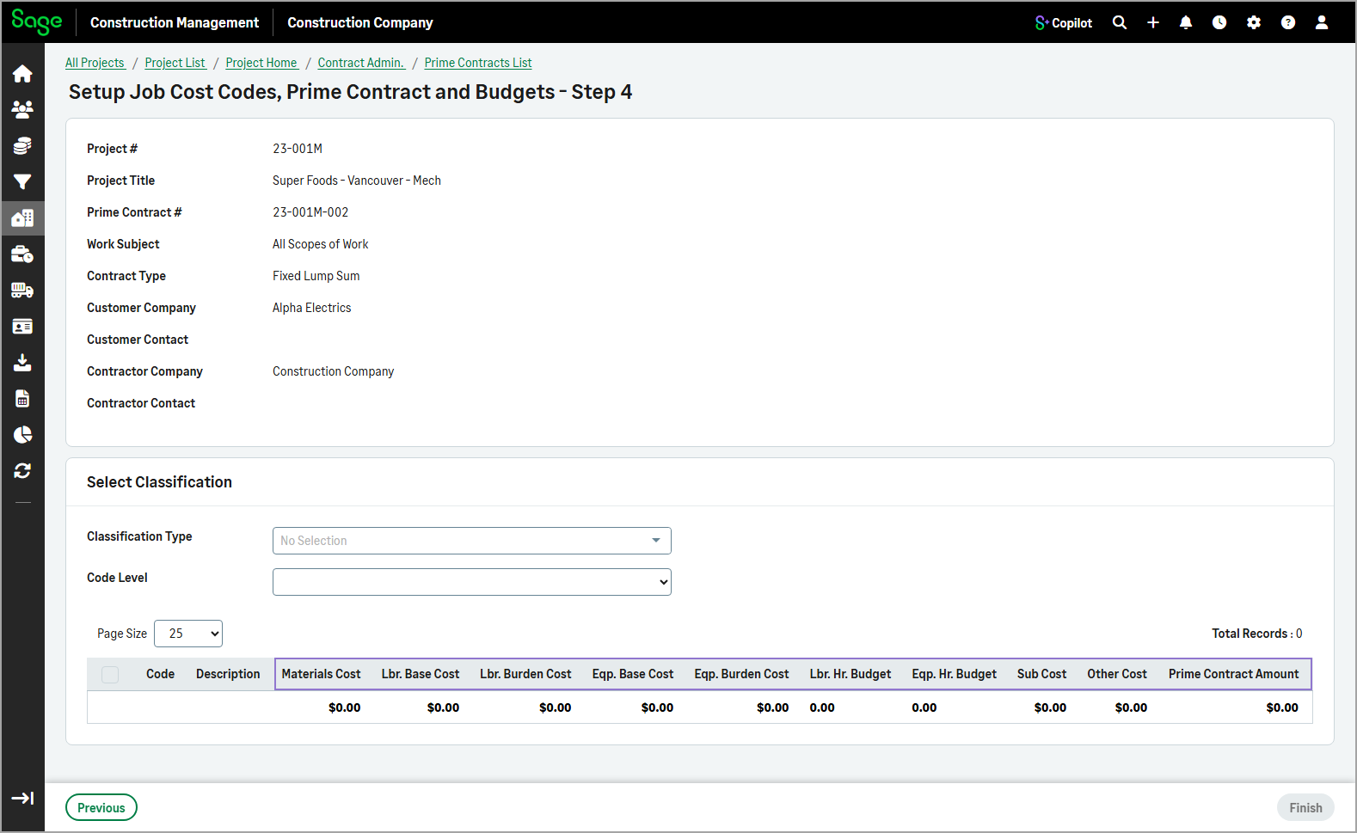Go back with the Previous button
Image resolution: width=1357 pixels, height=833 pixels.
[x=101, y=808]
